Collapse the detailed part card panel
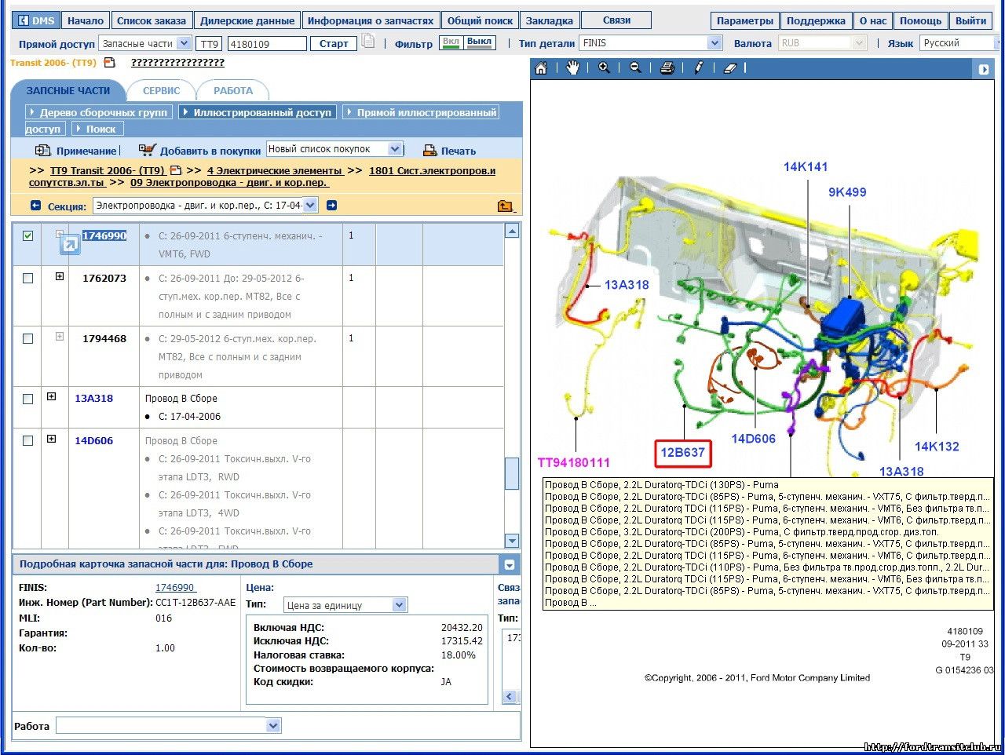The image size is (1005, 755). click(510, 564)
